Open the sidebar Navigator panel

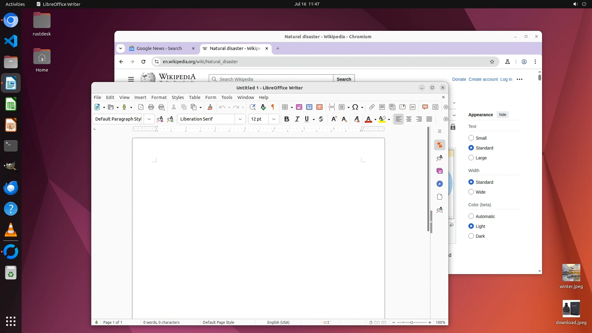(440, 184)
